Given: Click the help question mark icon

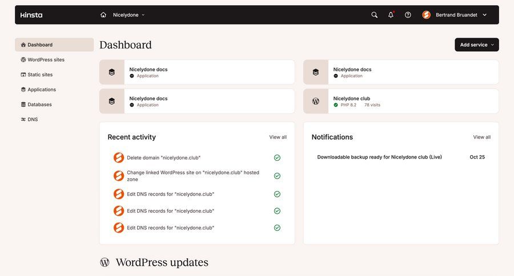Looking at the screenshot, I should click(x=408, y=15).
